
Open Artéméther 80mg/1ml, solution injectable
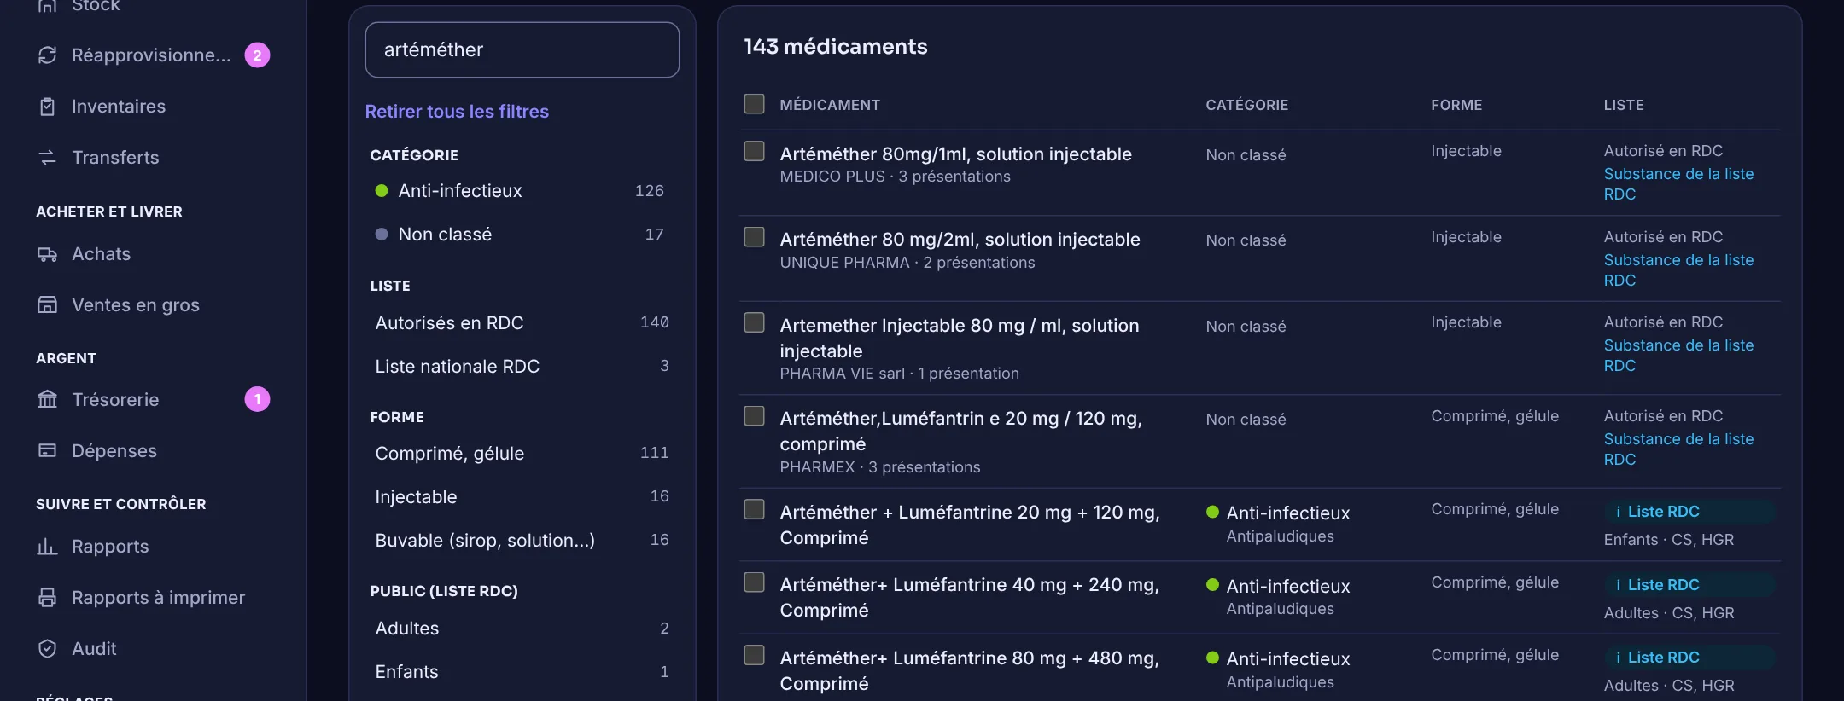[x=955, y=154]
